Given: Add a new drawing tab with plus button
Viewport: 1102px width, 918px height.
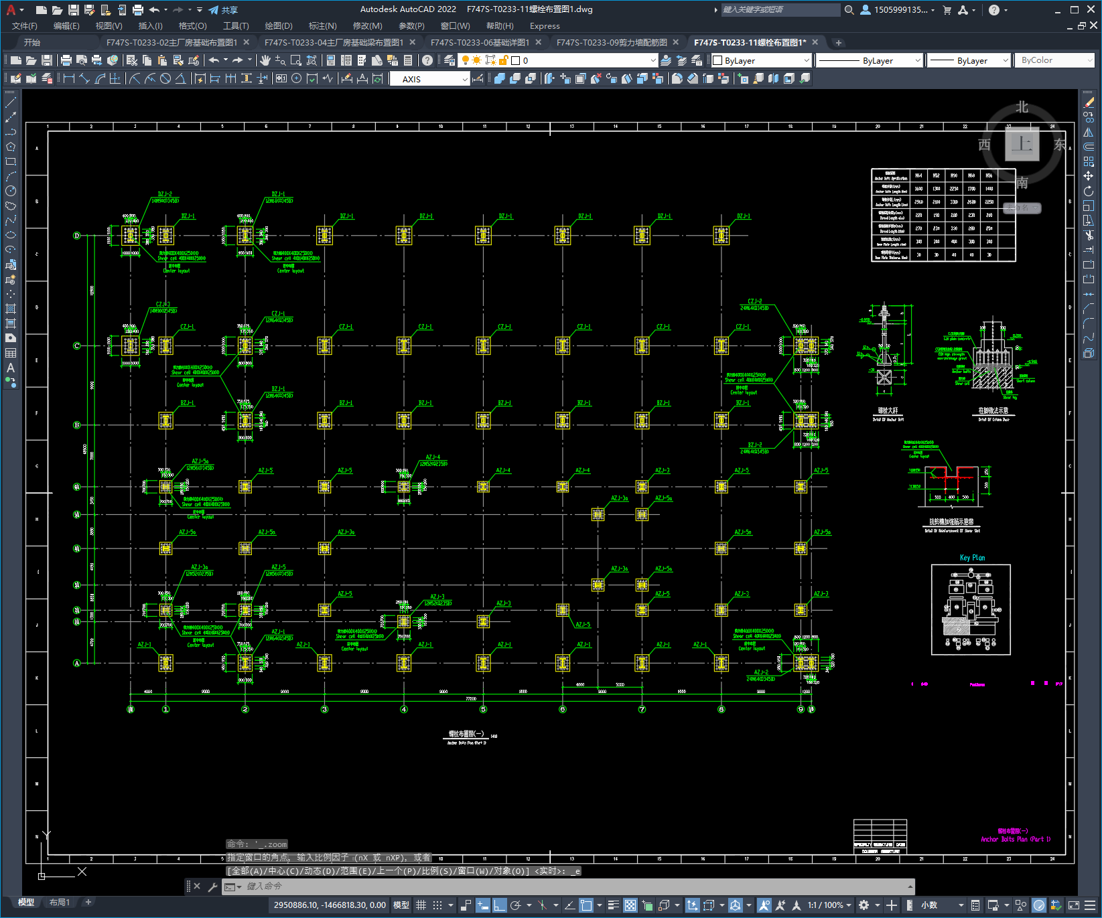Looking at the screenshot, I should (x=838, y=43).
